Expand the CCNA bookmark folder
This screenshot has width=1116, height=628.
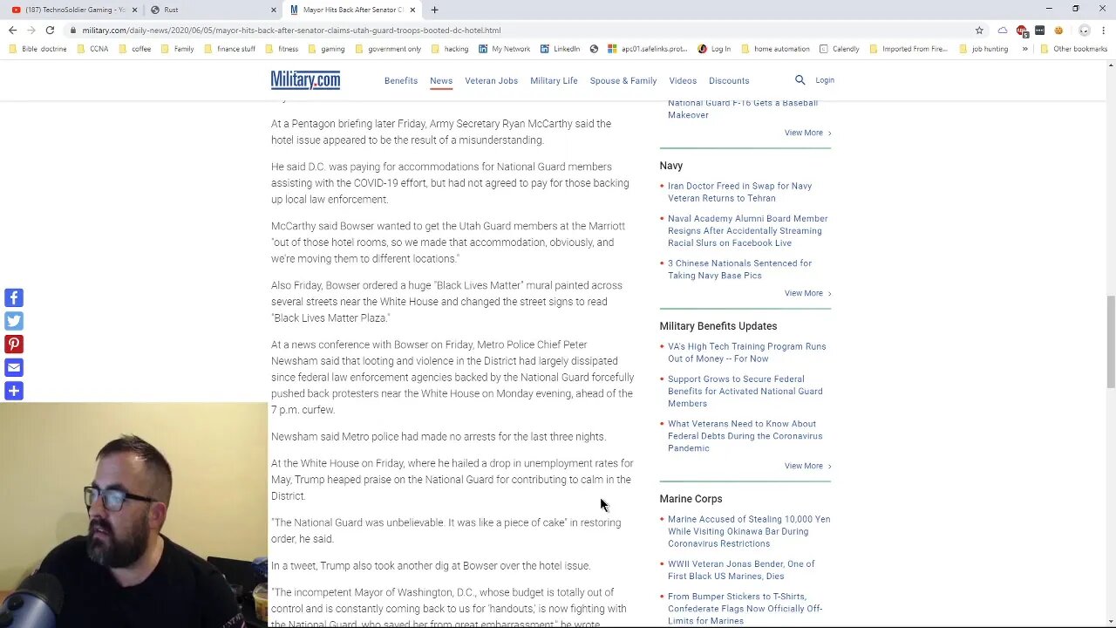pyautogui.click(x=92, y=49)
